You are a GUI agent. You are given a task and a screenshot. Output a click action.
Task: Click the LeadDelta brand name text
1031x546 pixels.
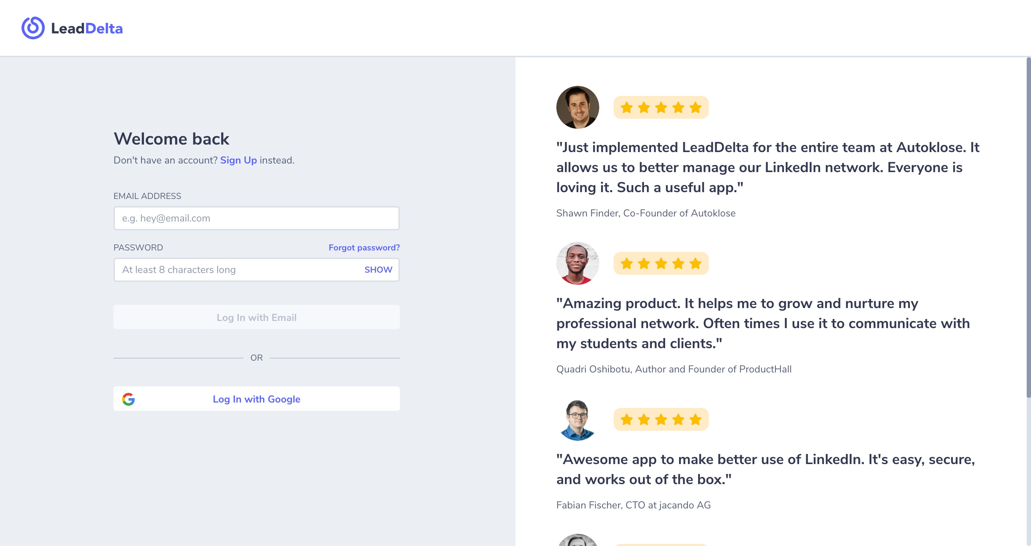tap(87, 28)
